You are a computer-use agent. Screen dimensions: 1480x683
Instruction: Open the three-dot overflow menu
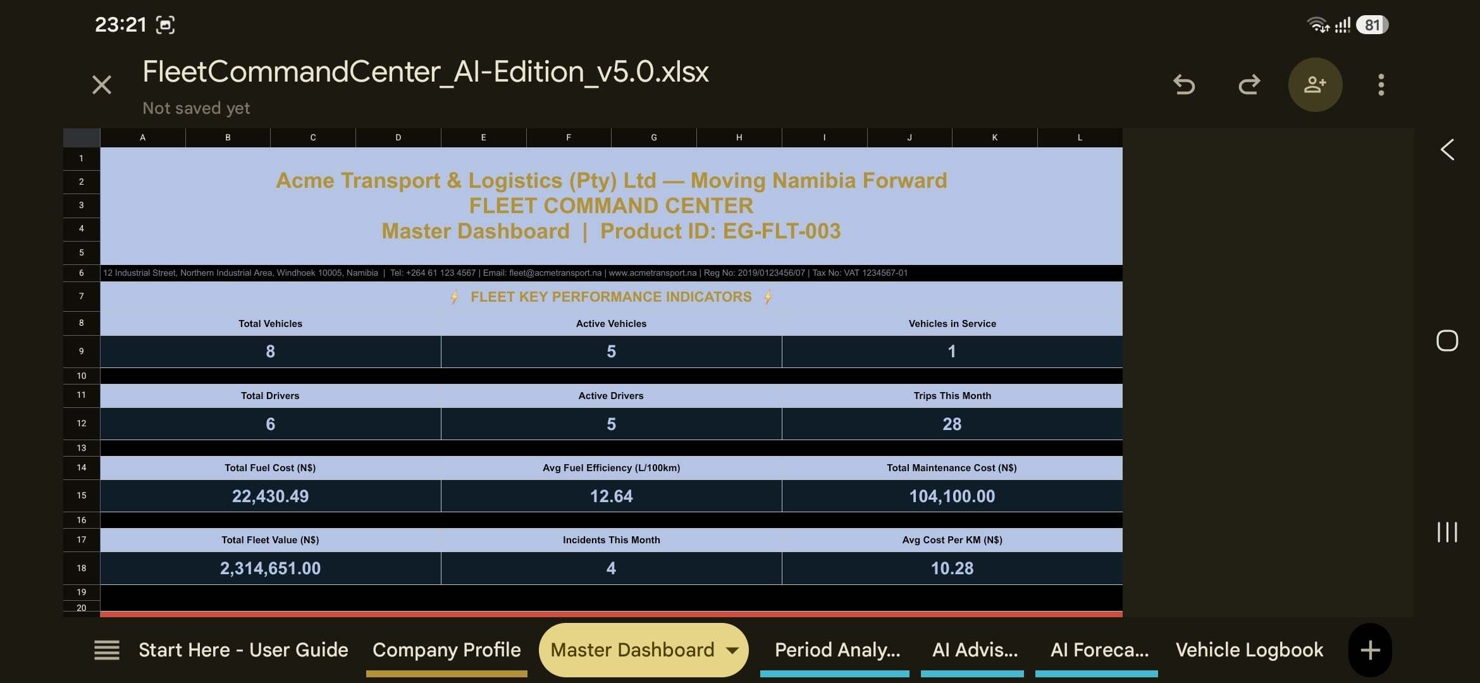1381,85
